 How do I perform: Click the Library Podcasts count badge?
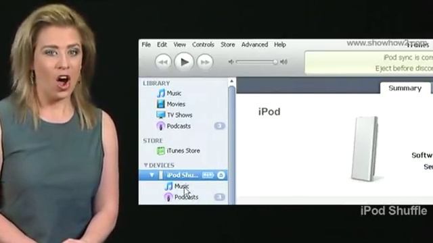point(219,126)
